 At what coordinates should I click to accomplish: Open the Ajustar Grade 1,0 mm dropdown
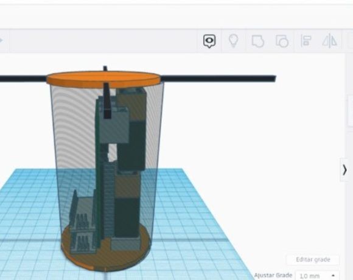pos(317,276)
